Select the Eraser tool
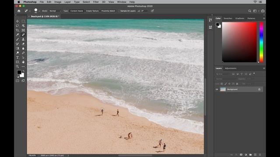This screenshot has height=157, width=280. point(23,44)
